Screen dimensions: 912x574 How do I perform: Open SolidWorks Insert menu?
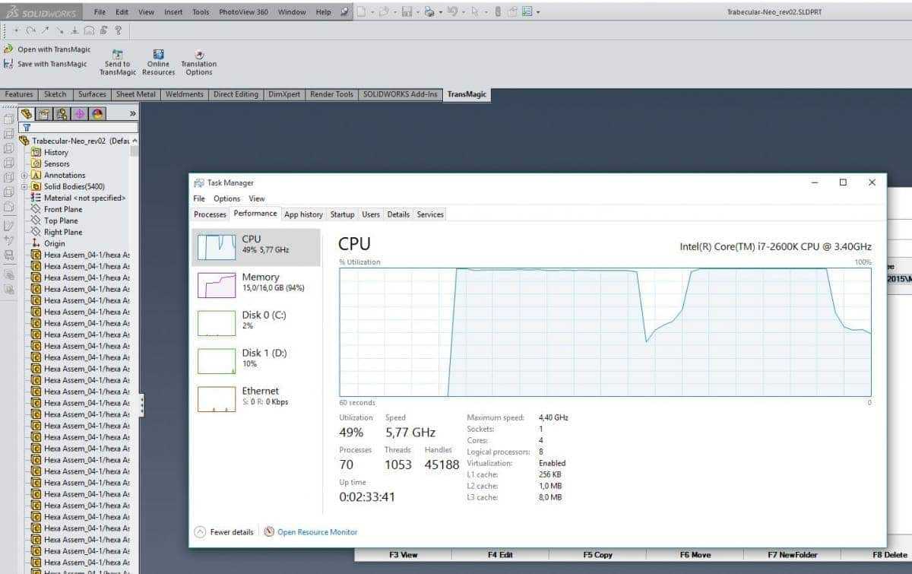[x=173, y=12]
